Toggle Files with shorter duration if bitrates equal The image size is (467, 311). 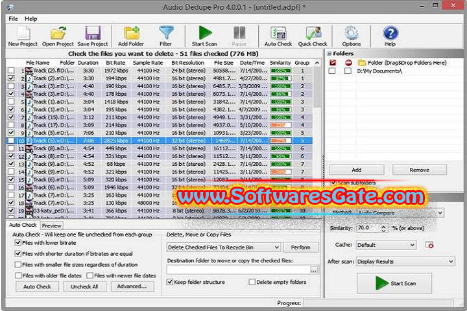(x=18, y=253)
